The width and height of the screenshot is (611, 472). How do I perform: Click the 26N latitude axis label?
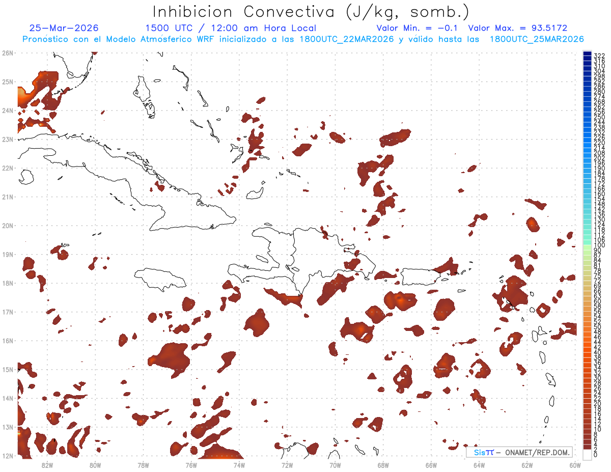7,53
